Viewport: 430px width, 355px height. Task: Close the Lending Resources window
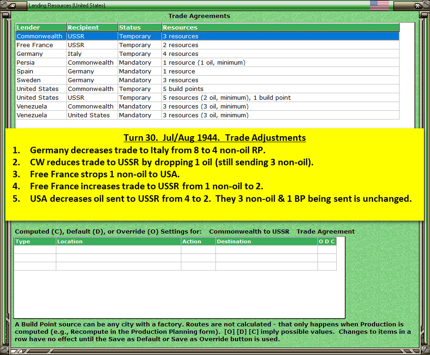pyautogui.click(x=418, y=6)
